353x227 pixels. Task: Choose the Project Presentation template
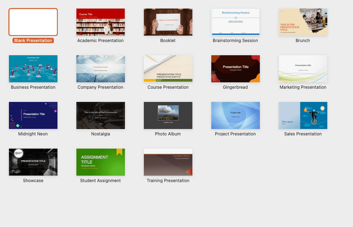click(235, 115)
